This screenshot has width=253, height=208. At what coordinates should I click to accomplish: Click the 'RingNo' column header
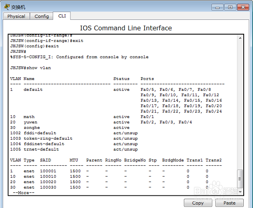113,160
